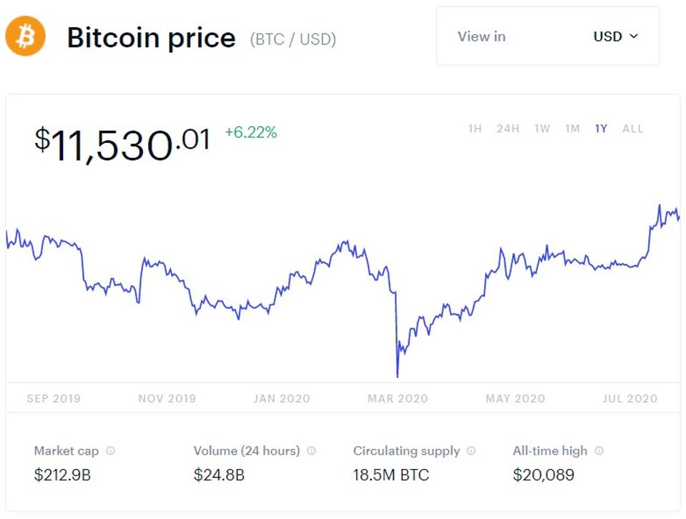Click the $212.9B market cap value
686x519 pixels.
click(x=62, y=475)
